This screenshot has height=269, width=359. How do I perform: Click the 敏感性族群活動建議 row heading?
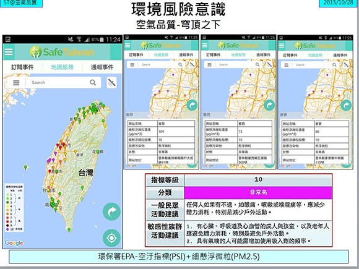point(165,233)
